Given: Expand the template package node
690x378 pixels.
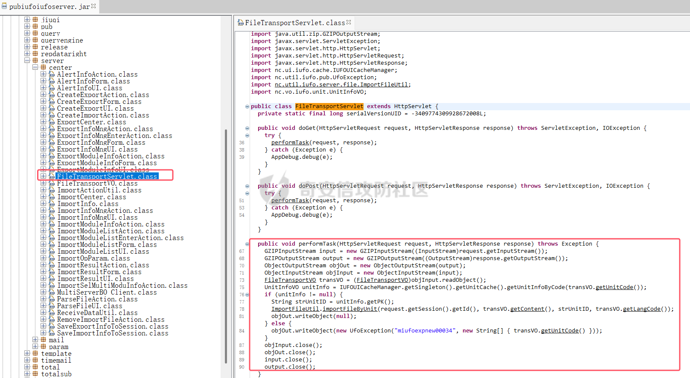Looking at the screenshot, I should coord(27,353).
